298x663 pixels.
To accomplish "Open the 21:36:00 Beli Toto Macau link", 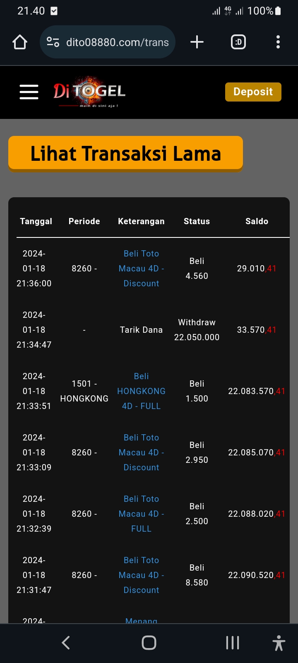I will [141, 269].
